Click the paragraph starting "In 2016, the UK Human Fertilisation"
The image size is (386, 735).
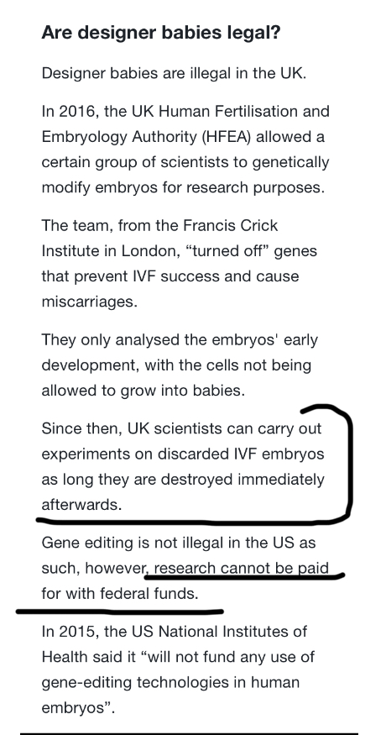pyautogui.click(x=185, y=150)
